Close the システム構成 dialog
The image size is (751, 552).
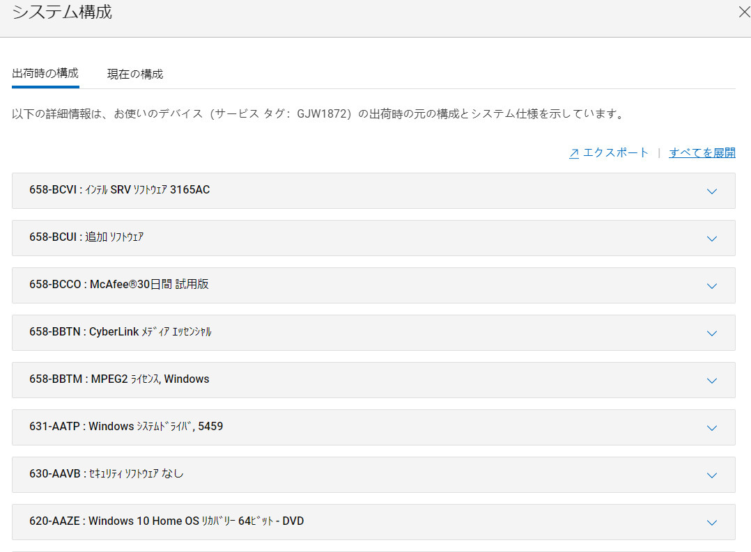[744, 12]
